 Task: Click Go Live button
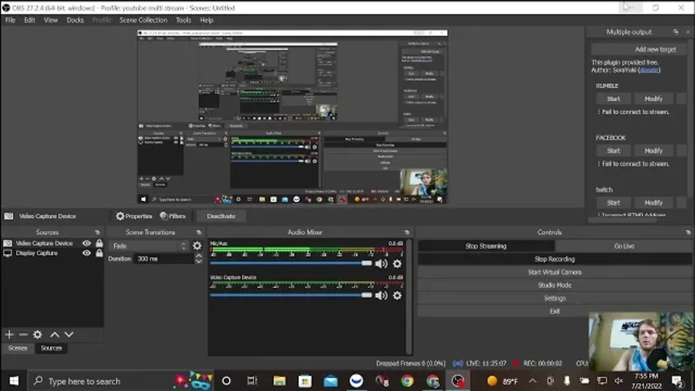(x=624, y=246)
